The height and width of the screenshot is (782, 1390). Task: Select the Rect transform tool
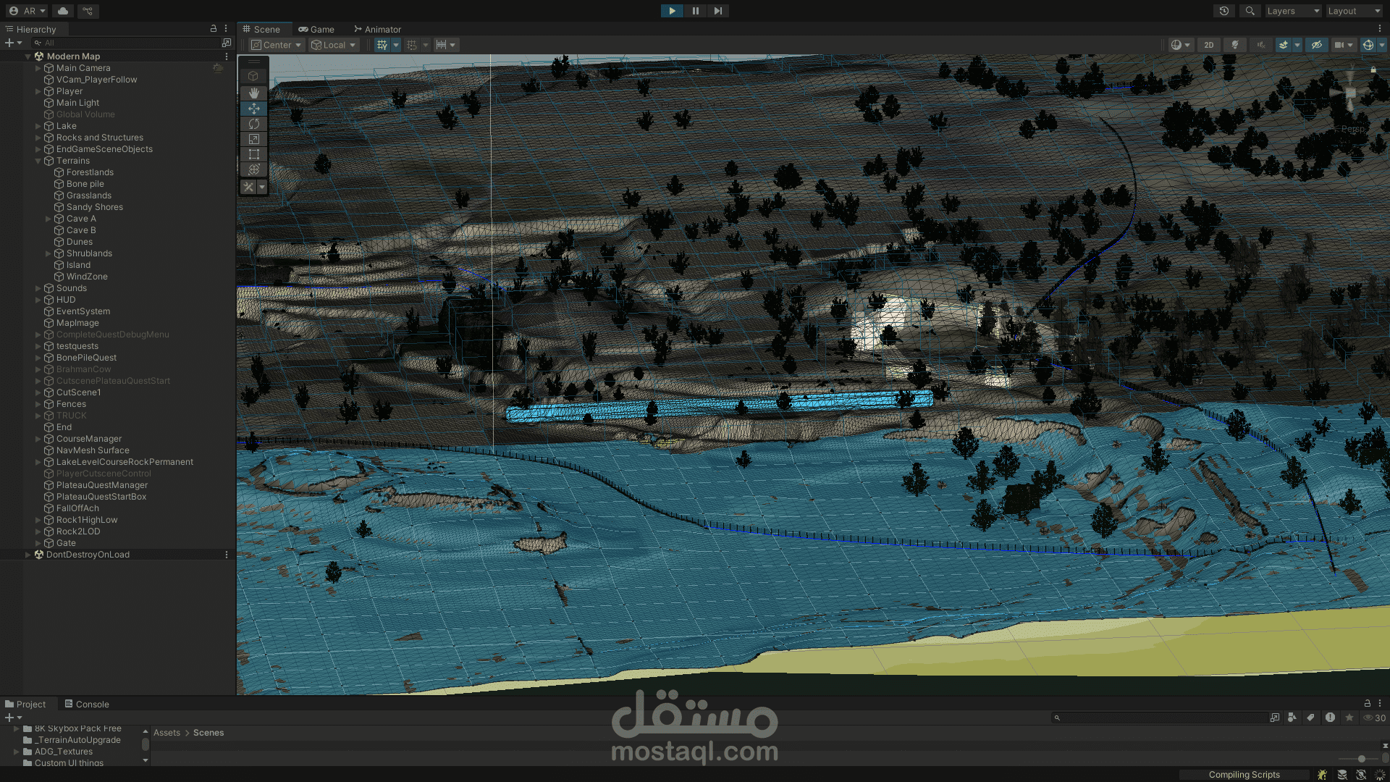pos(253,154)
